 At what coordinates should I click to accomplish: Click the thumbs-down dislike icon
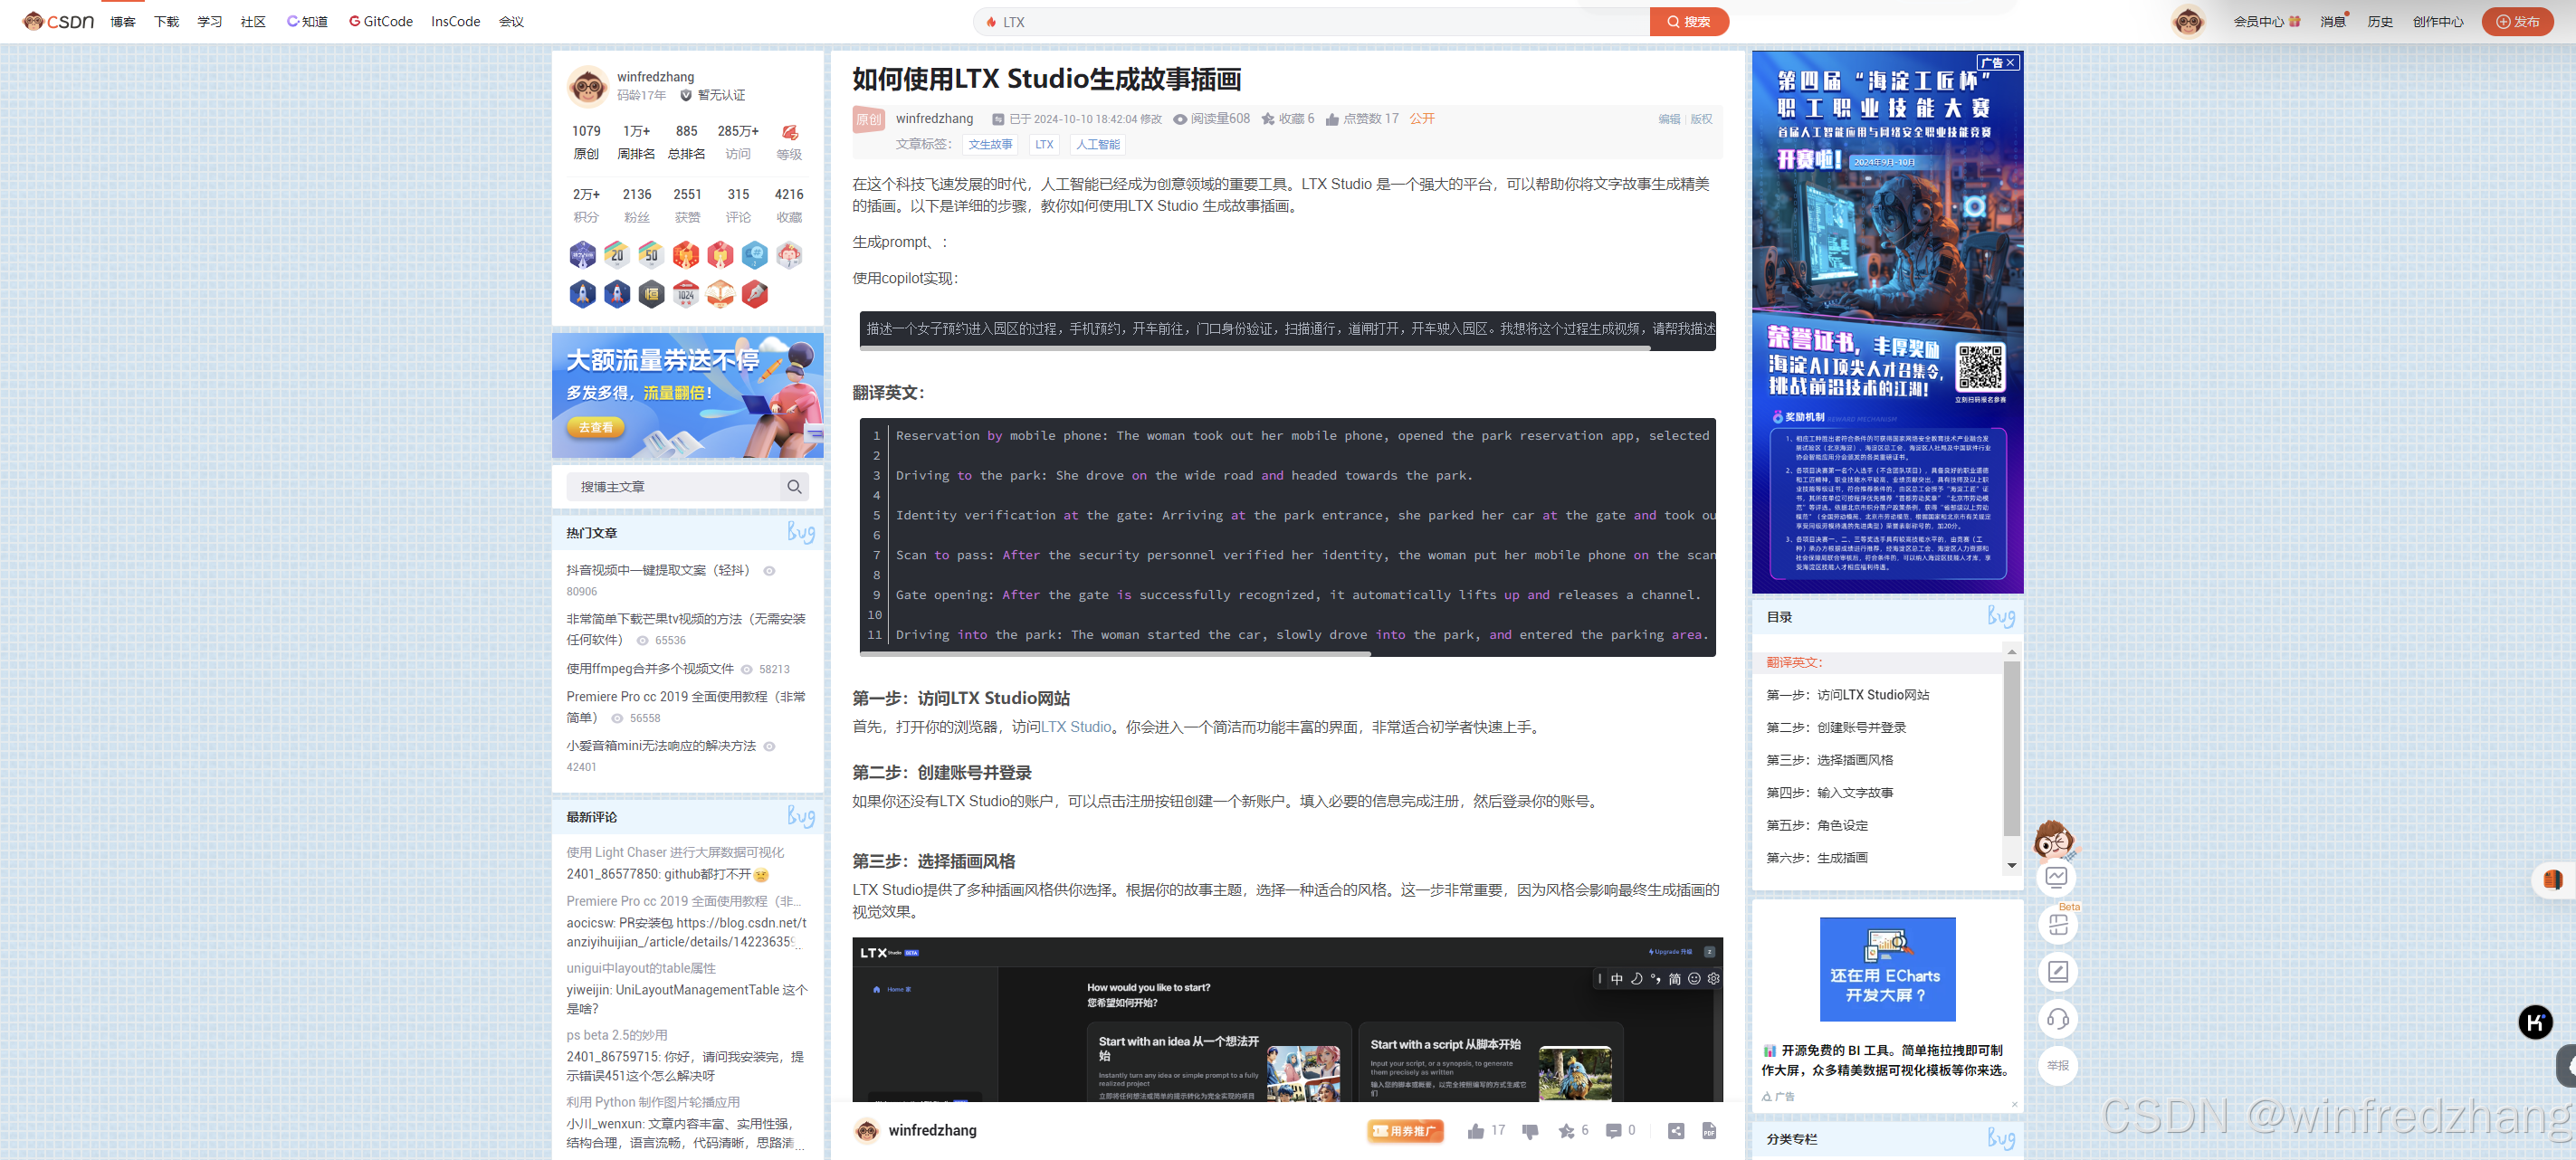1529,1131
